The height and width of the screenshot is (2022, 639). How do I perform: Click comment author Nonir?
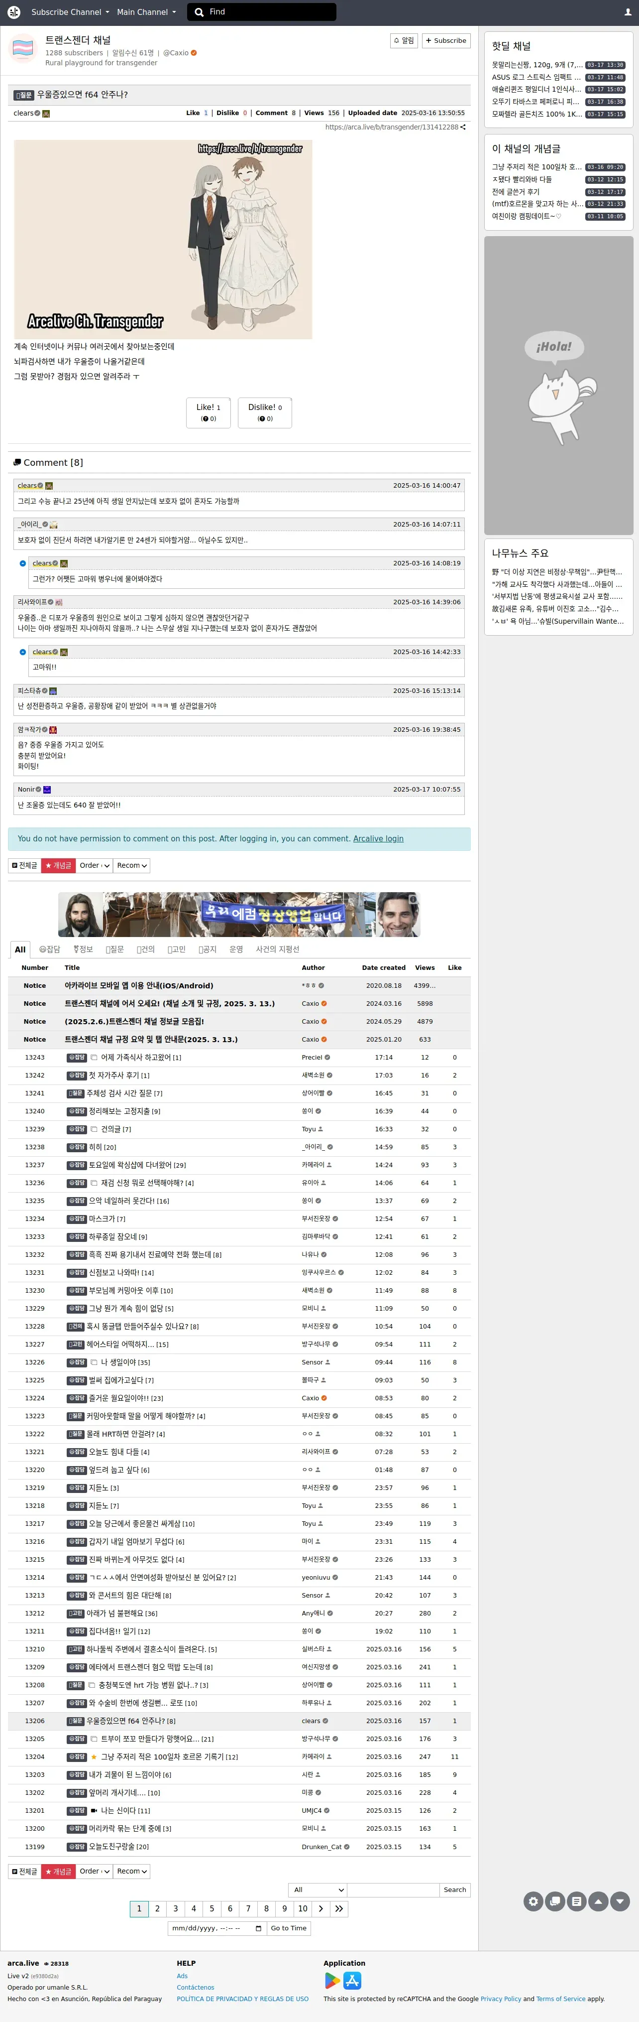26,790
